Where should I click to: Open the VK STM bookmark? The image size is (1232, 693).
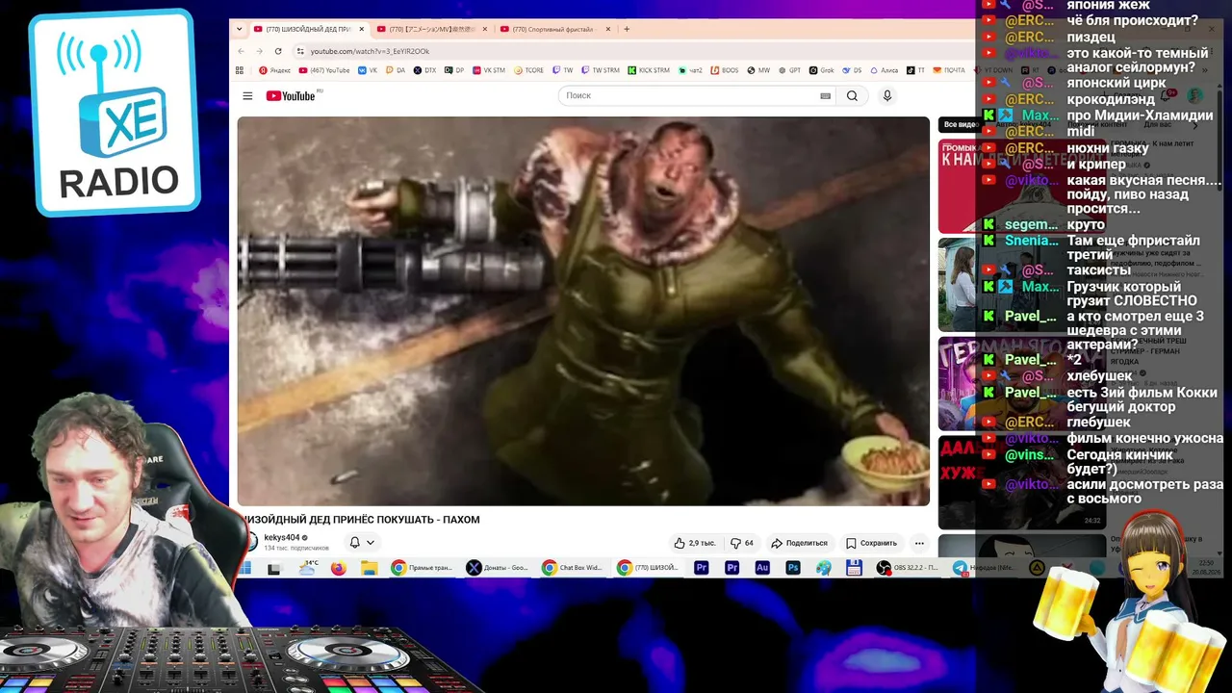[x=488, y=70]
